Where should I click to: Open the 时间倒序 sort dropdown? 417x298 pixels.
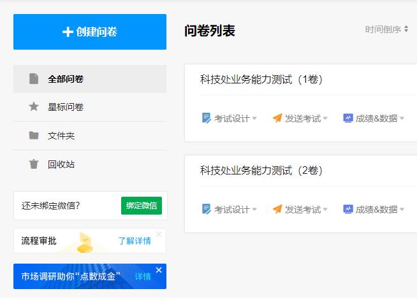386,29
